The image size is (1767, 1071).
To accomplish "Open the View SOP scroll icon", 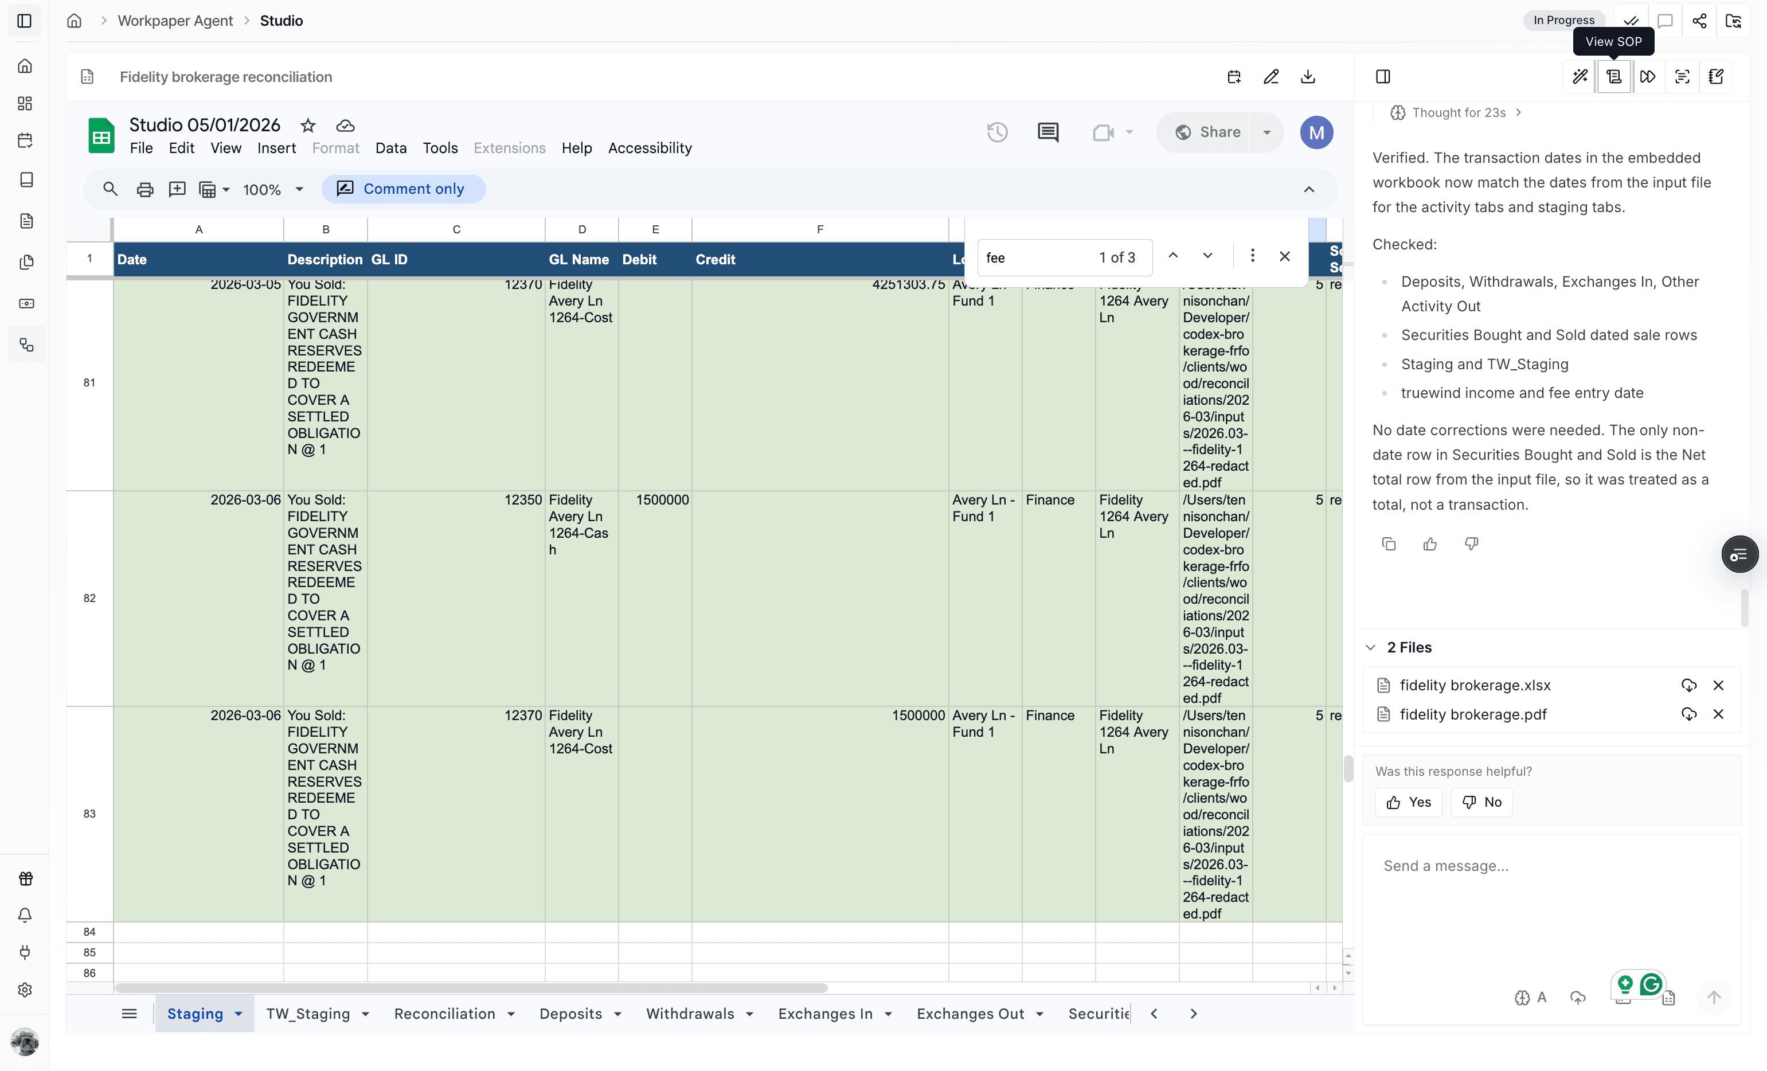I will [x=1613, y=77].
